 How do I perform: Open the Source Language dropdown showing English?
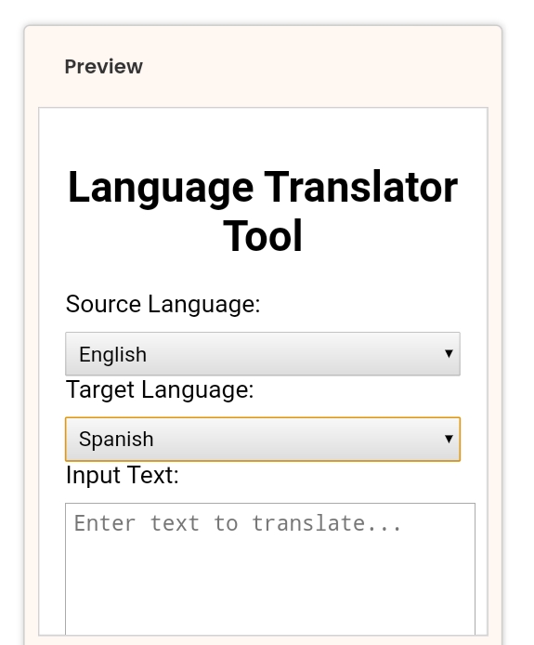(263, 354)
